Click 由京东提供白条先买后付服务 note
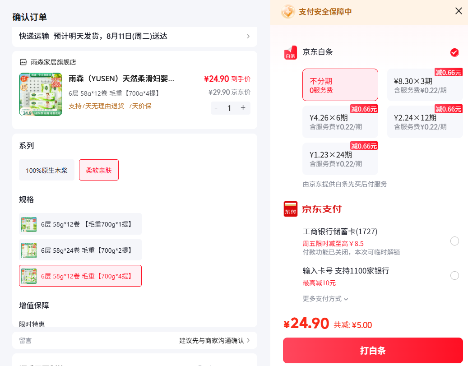 click(345, 184)
